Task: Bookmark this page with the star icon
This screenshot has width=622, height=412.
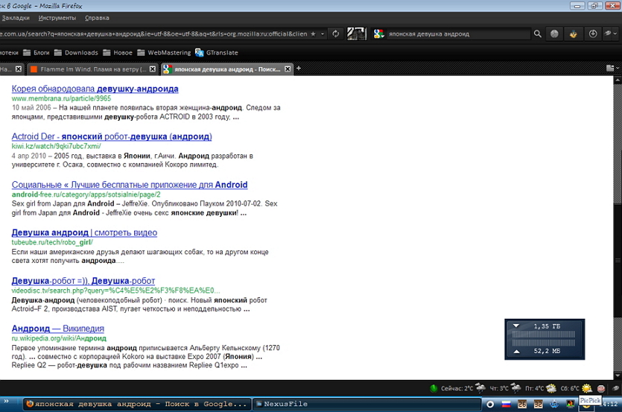Action: [x=313, y=34]
